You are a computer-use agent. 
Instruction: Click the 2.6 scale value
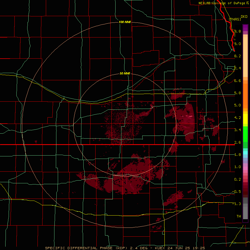click(x=237, y=142)
